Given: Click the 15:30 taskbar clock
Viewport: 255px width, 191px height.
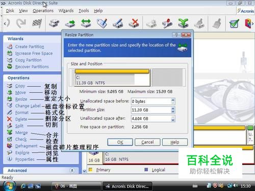Looking at the screenshot, I should (245, 186).
